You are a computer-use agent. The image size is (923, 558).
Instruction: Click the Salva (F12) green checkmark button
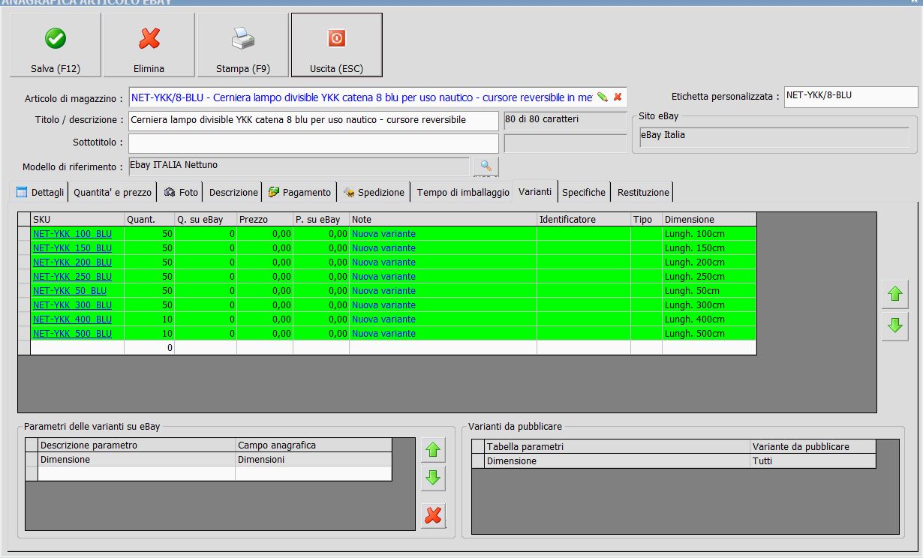click(x=56, y=45)
